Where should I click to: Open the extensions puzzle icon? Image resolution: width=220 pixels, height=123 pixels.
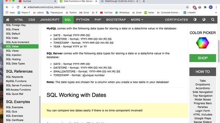click(205, 7)
